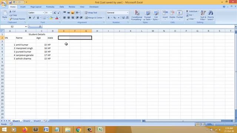Undo the last action from the Quick Access Toolbar
The width and height of the screenshot is (237, 133).
click(14, 2)
